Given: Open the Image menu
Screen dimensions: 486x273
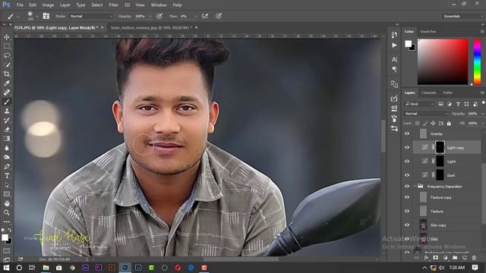Looking at the screenshot, I should (48, 5).
